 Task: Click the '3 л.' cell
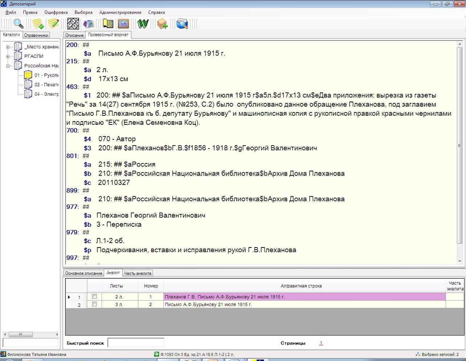(x=120, y=305)
